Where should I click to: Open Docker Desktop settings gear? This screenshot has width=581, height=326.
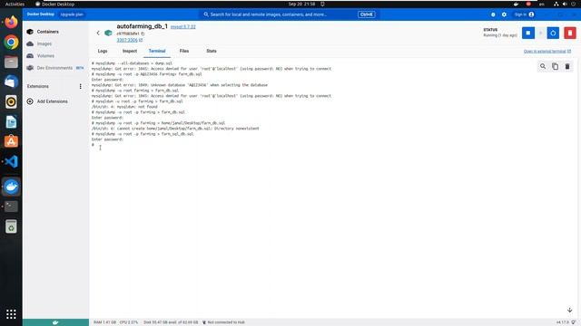[x=504, y=14]
